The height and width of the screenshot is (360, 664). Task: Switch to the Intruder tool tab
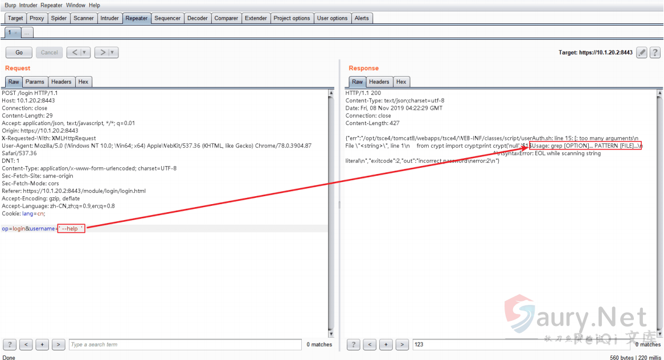(x=109, y=18)
